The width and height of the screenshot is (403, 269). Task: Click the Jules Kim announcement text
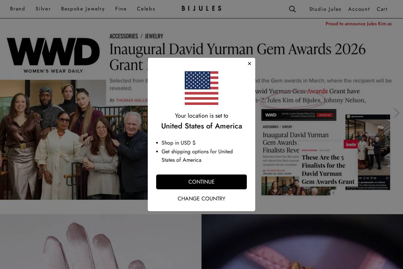click(x=359, y=24)
